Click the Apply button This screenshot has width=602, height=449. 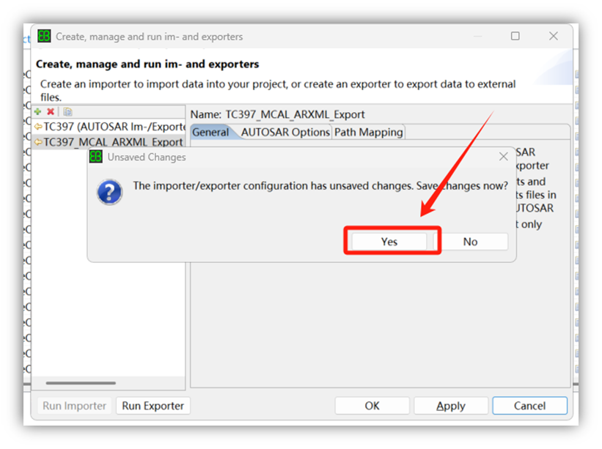451,406
